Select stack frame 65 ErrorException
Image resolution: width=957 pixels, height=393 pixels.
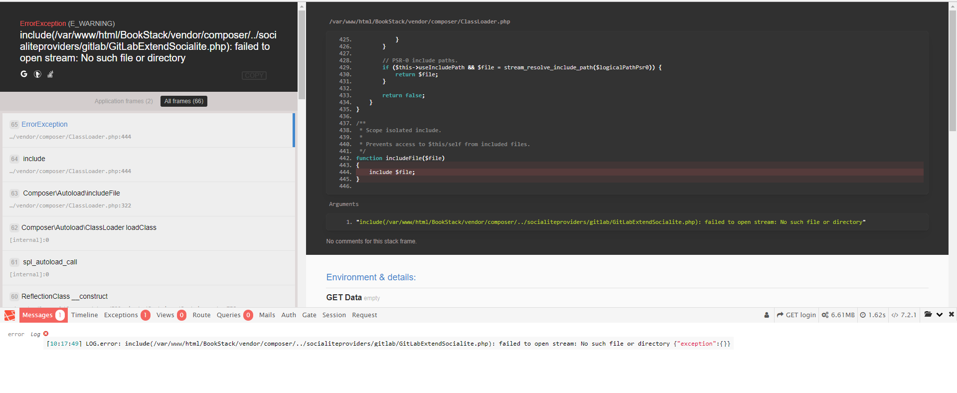tap(148, 130)
